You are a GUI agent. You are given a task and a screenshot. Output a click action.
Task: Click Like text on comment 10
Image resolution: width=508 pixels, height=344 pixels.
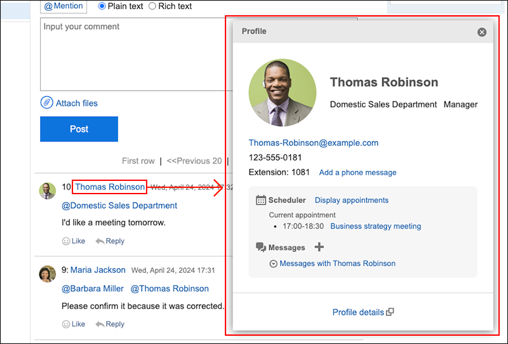tap(78, 241)
